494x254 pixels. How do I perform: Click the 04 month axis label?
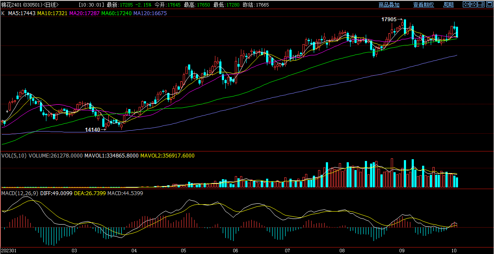pyautogui.click(x=134, y=251)
